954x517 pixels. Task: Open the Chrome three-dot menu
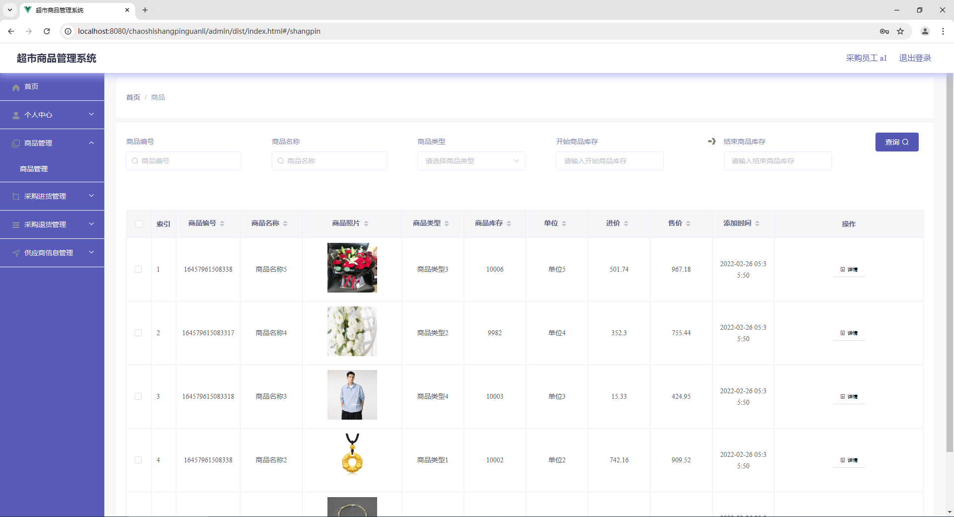click(x=943, y=31)
